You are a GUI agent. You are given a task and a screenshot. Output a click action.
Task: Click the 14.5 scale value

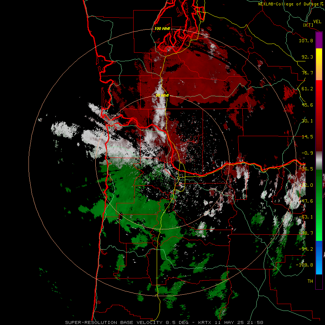click(307, 137)
